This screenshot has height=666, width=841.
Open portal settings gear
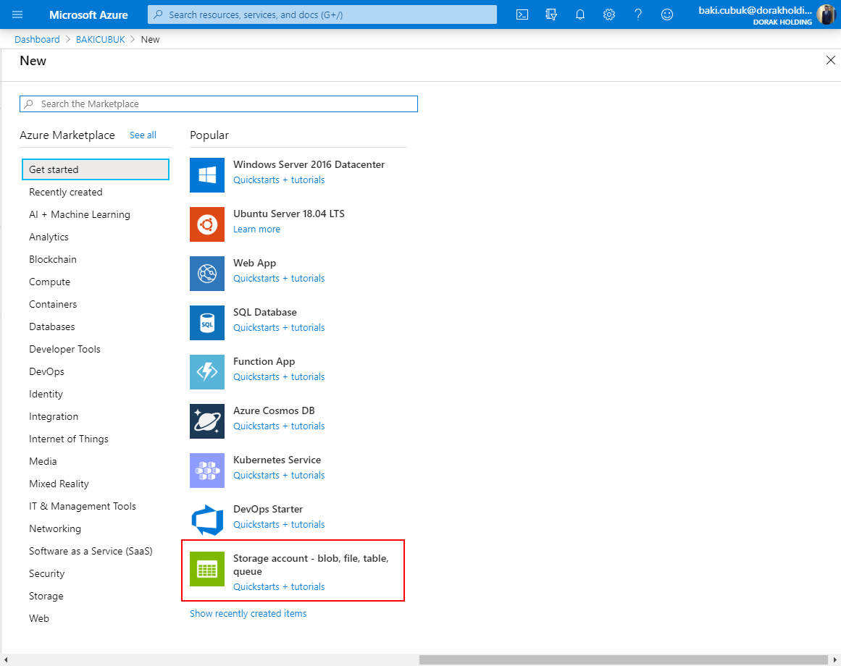pyautogui.click(x=608, y=14)
